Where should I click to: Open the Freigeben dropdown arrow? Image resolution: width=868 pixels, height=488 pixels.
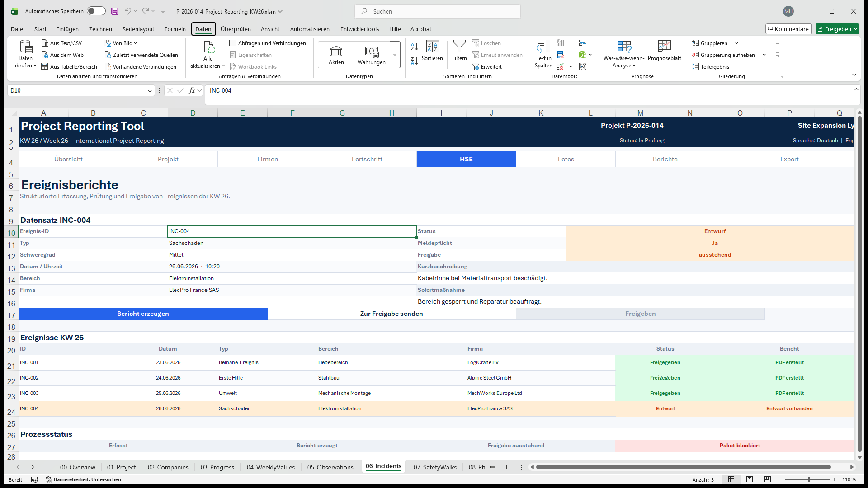[x=855, y=29]
